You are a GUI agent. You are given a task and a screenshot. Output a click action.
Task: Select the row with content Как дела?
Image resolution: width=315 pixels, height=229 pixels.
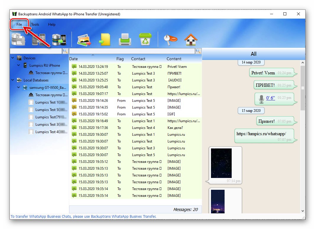coord(136,128)
